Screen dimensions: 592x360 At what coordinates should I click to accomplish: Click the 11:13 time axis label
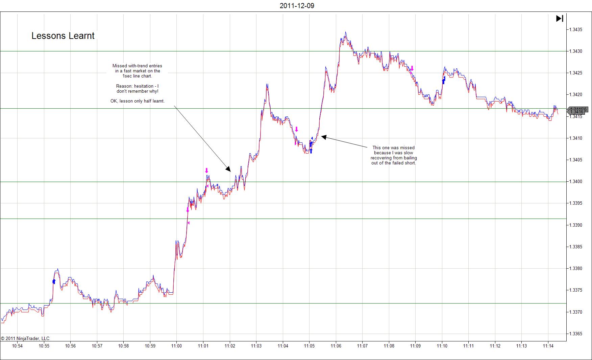(x=521, y=346)
